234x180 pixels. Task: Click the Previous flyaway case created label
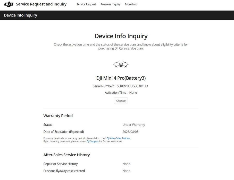[x=64, y=171]
